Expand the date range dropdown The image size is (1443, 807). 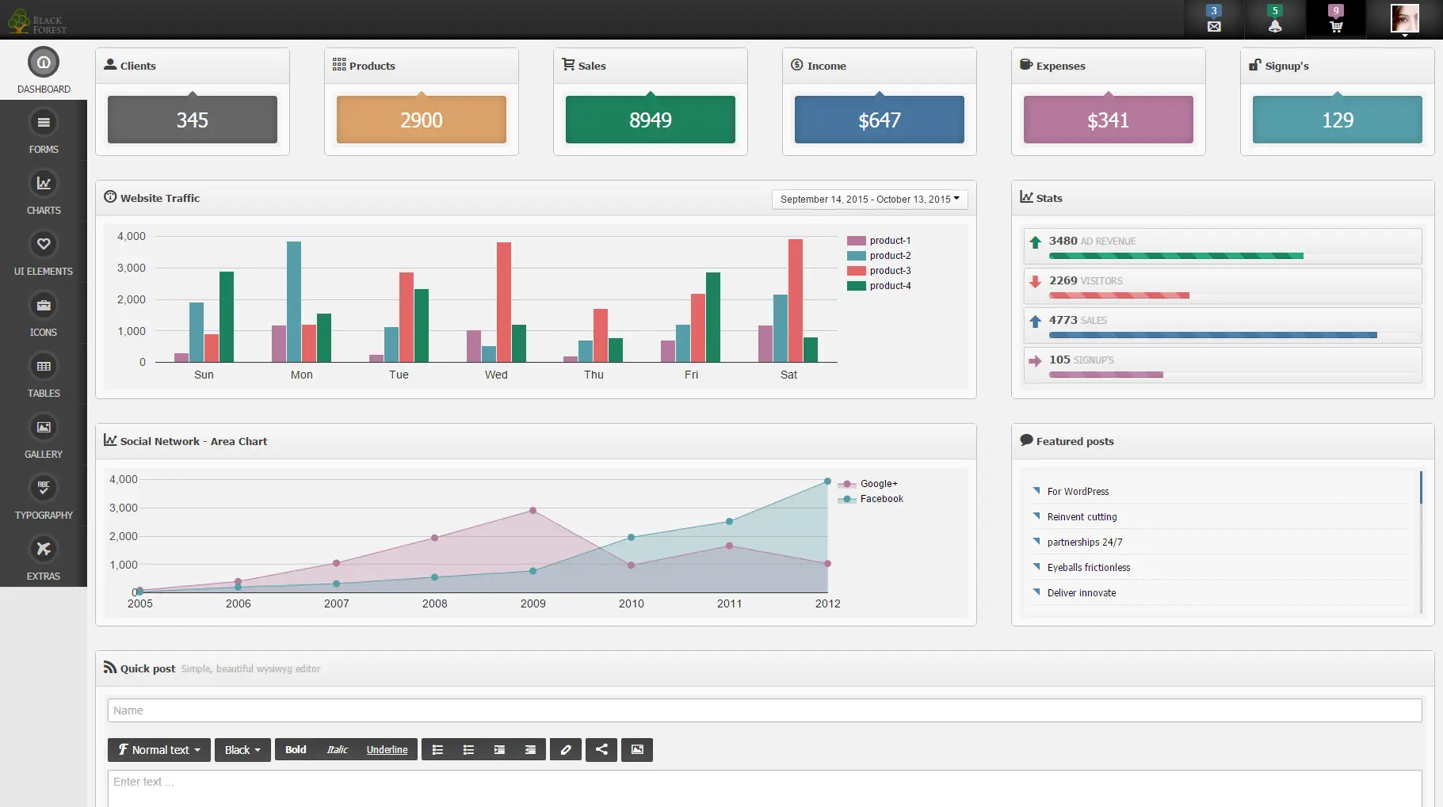pos(869,199)
